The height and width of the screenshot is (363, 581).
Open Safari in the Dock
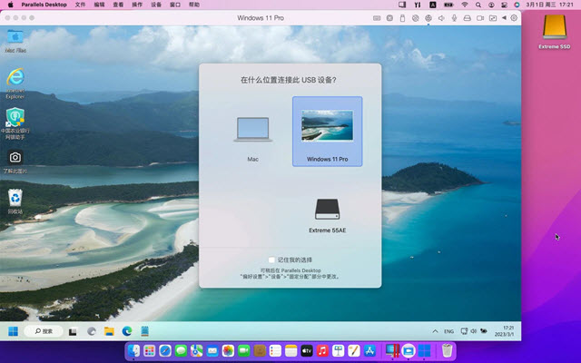tap(165, 350)
